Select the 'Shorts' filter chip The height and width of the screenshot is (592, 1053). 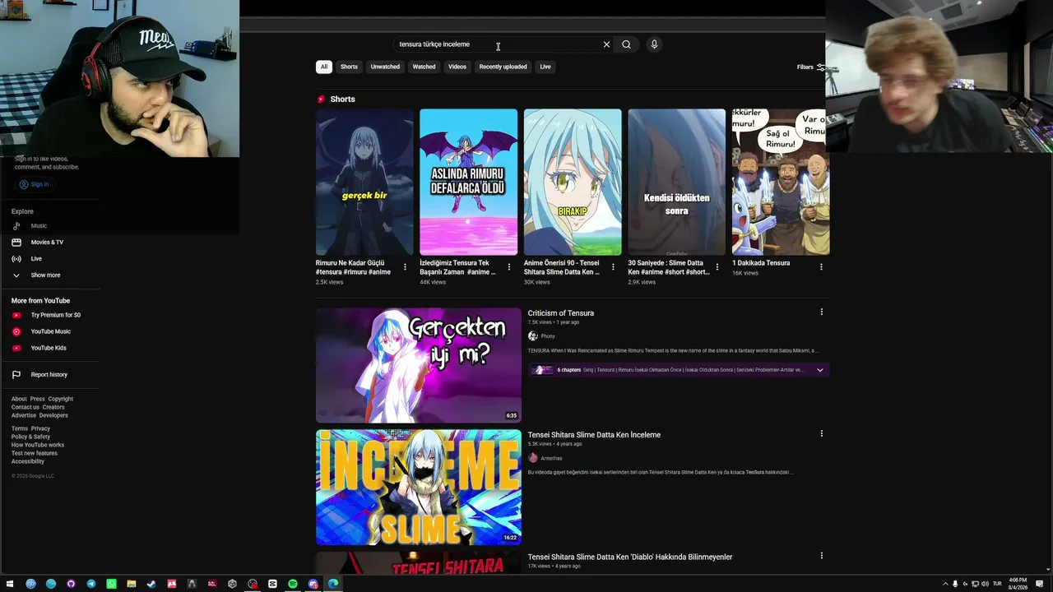[x=349, y=67]
